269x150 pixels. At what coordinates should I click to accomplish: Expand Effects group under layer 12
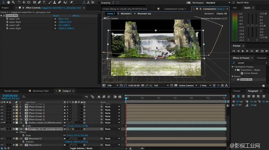tap(17, 132)
